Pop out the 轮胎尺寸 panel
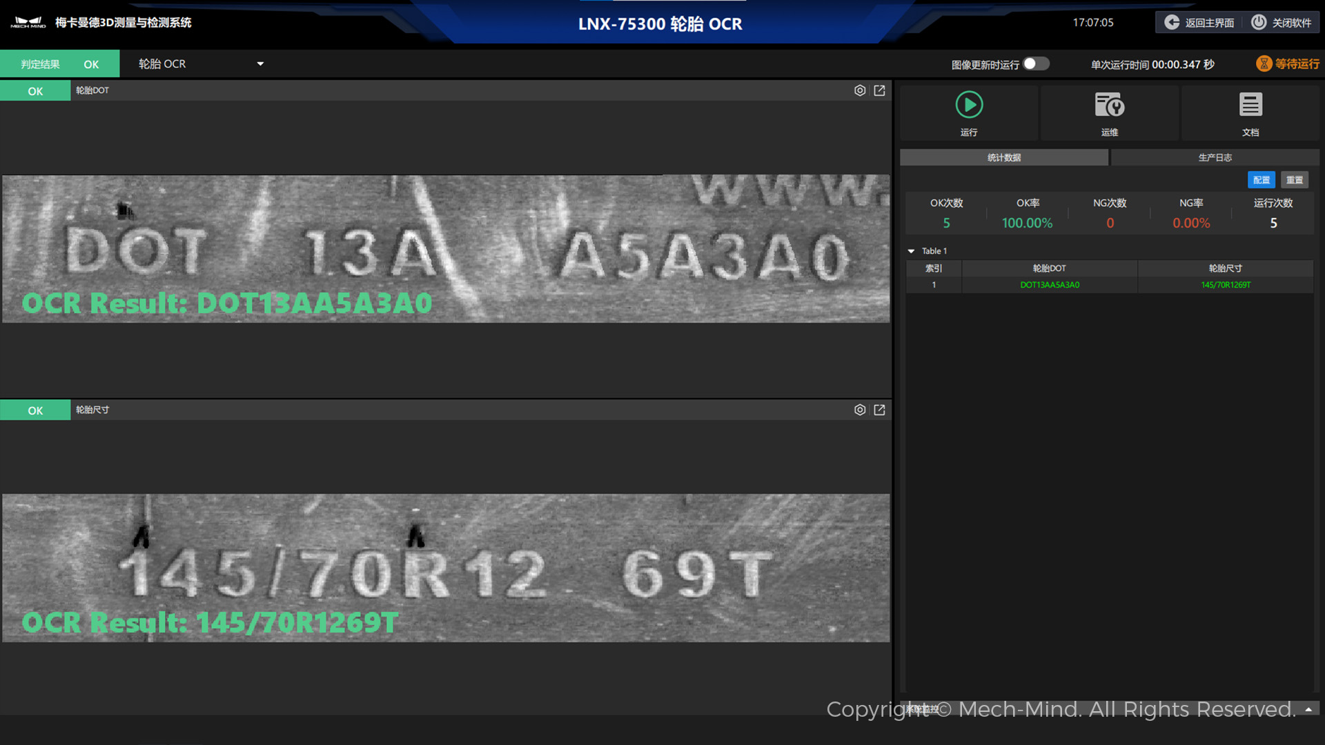Viewport: 1325px width, 745px height. point(879,410)
